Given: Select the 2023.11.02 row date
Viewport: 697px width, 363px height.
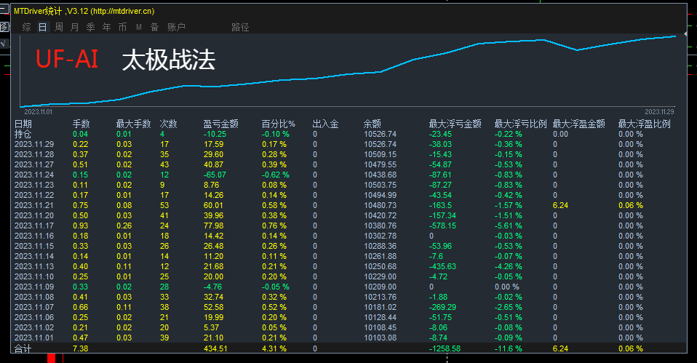Looking at the screenshot, I should coord(34,328).
